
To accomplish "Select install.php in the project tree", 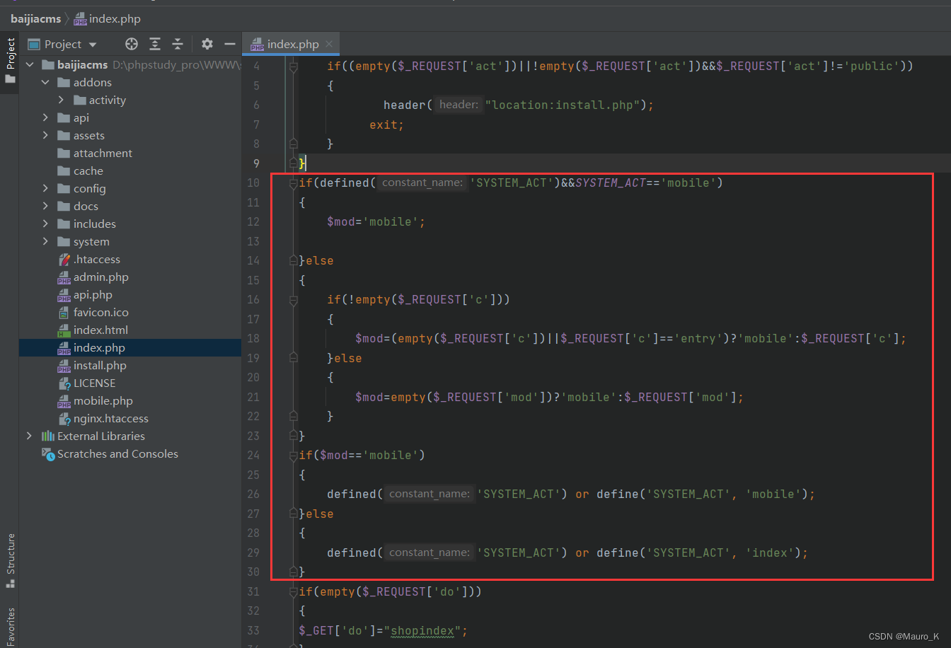I will [99, 366].
